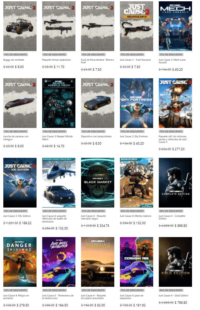
Task: Open the Buggy de combate cover image
Action: click(x=20, y=26)
